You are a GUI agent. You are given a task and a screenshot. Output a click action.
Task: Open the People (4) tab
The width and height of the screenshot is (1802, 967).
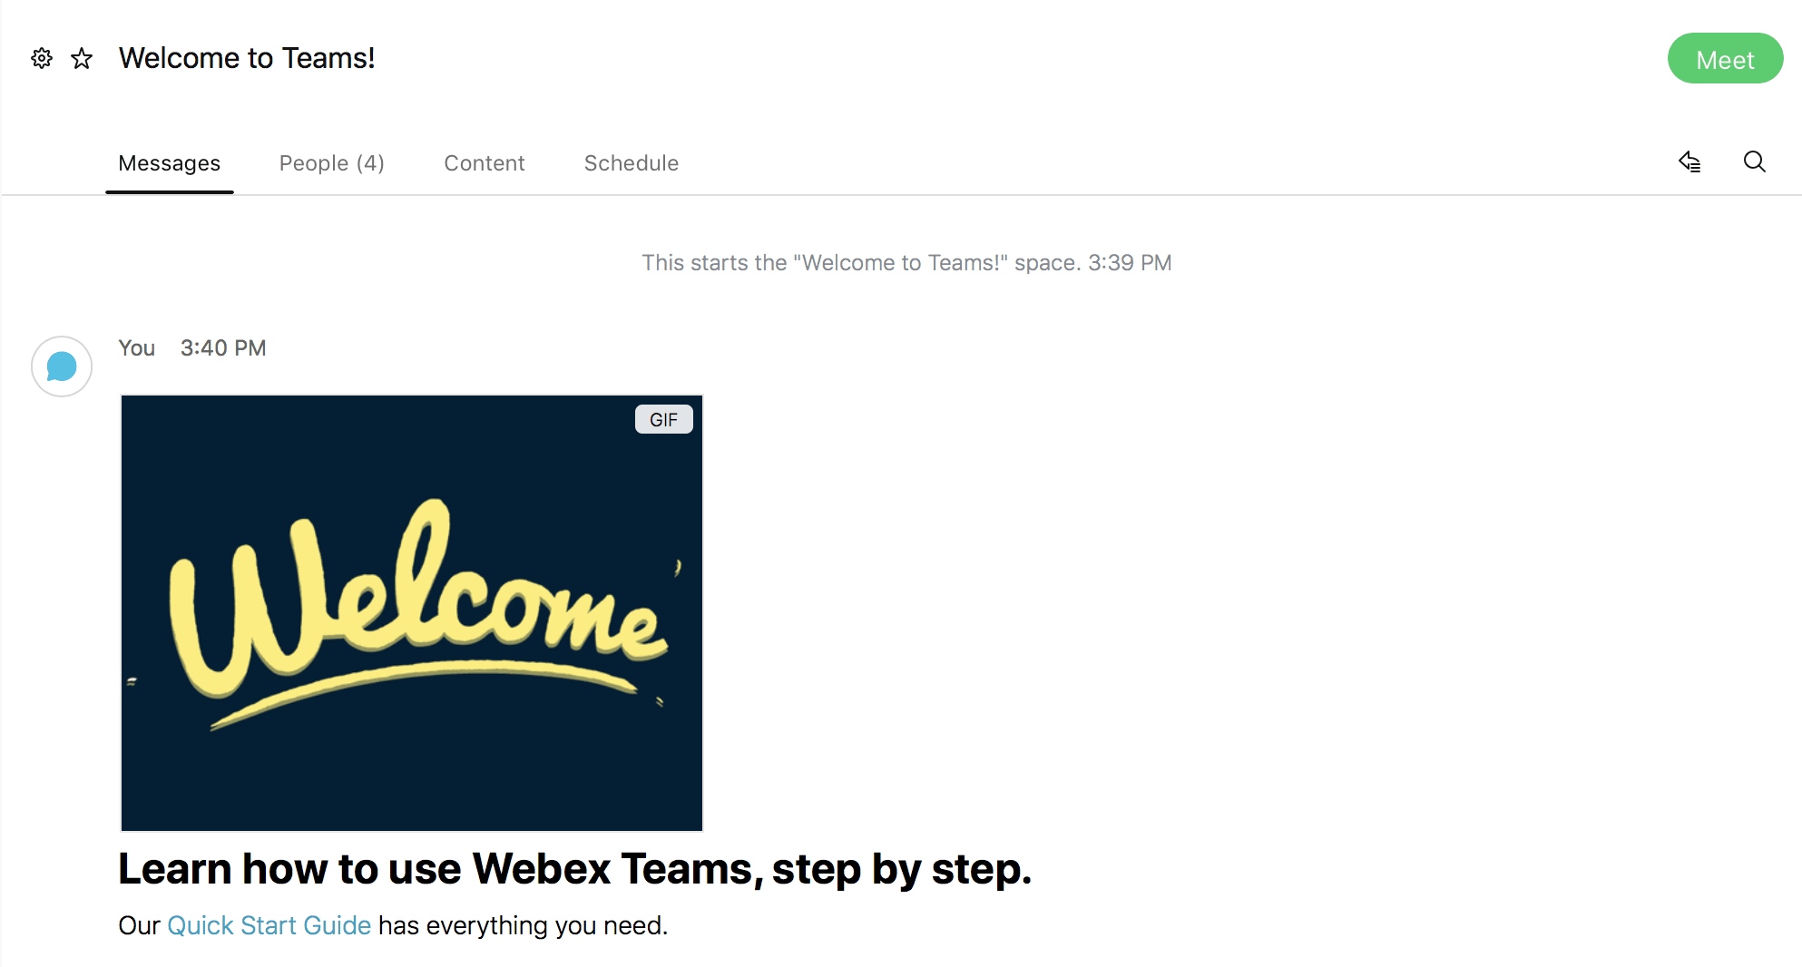[x=332, y=163]
